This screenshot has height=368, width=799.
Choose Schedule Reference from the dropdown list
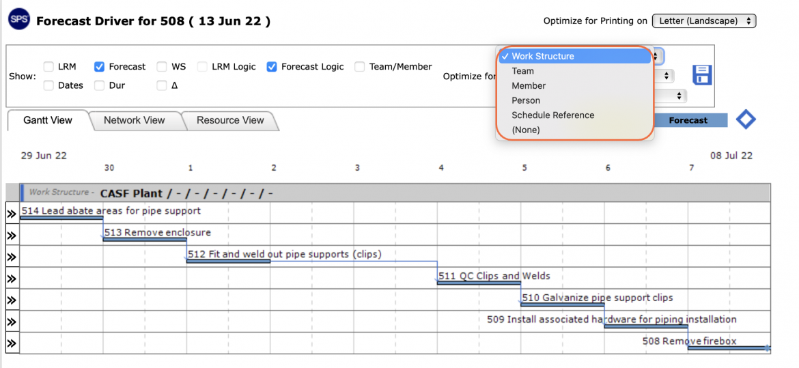coord(575,115)
